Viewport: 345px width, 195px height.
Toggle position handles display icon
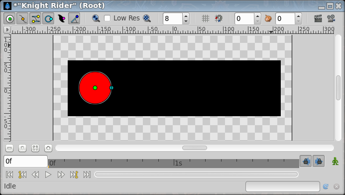pos(9,18)
